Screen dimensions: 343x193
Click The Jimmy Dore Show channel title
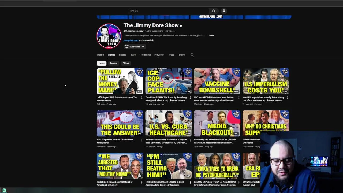(151, 25)
